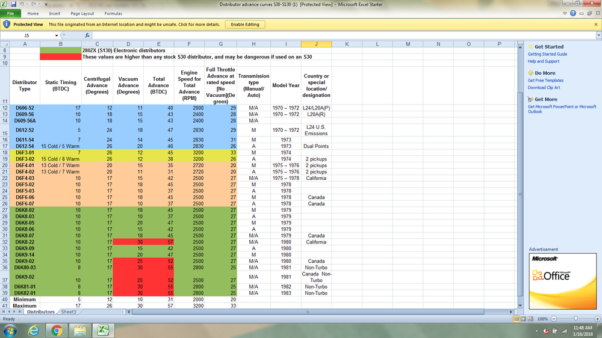602x338 pixels.
Task: Click the Zoom In plus button
Action: pos(597,319)
